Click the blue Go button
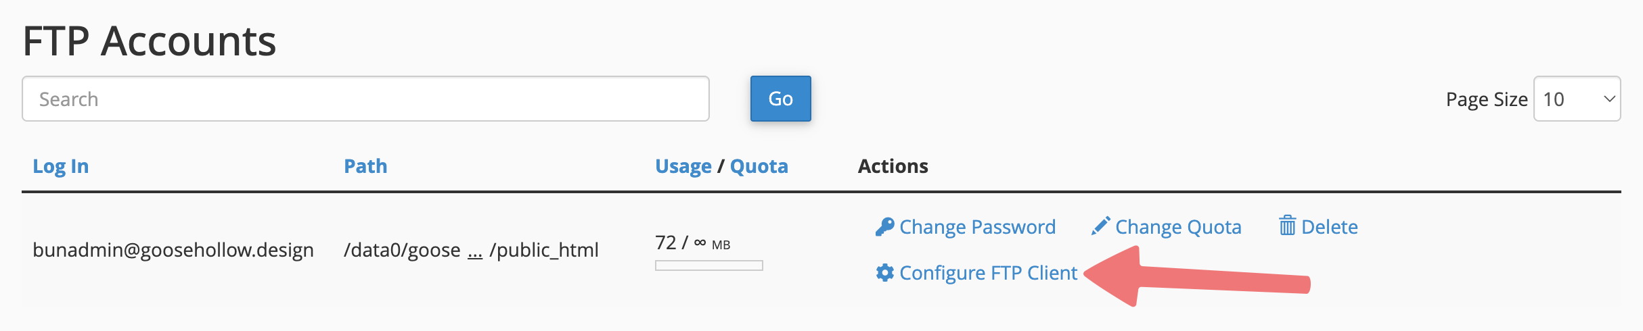Screen dimensions: 1643x331 780,99
